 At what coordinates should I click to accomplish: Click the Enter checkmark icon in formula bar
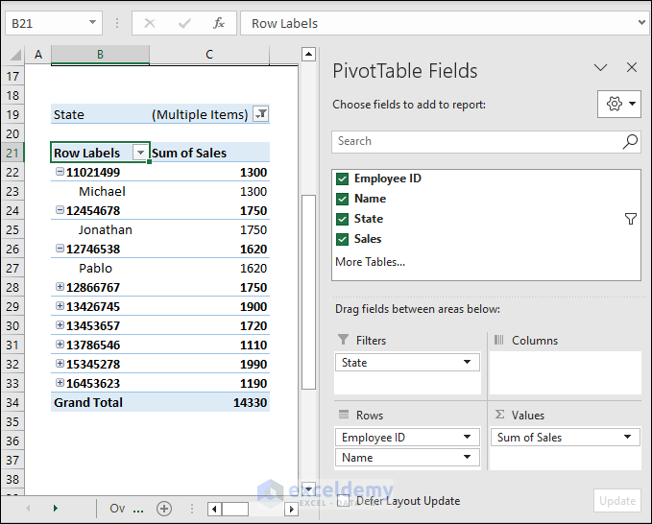(184, 23)
